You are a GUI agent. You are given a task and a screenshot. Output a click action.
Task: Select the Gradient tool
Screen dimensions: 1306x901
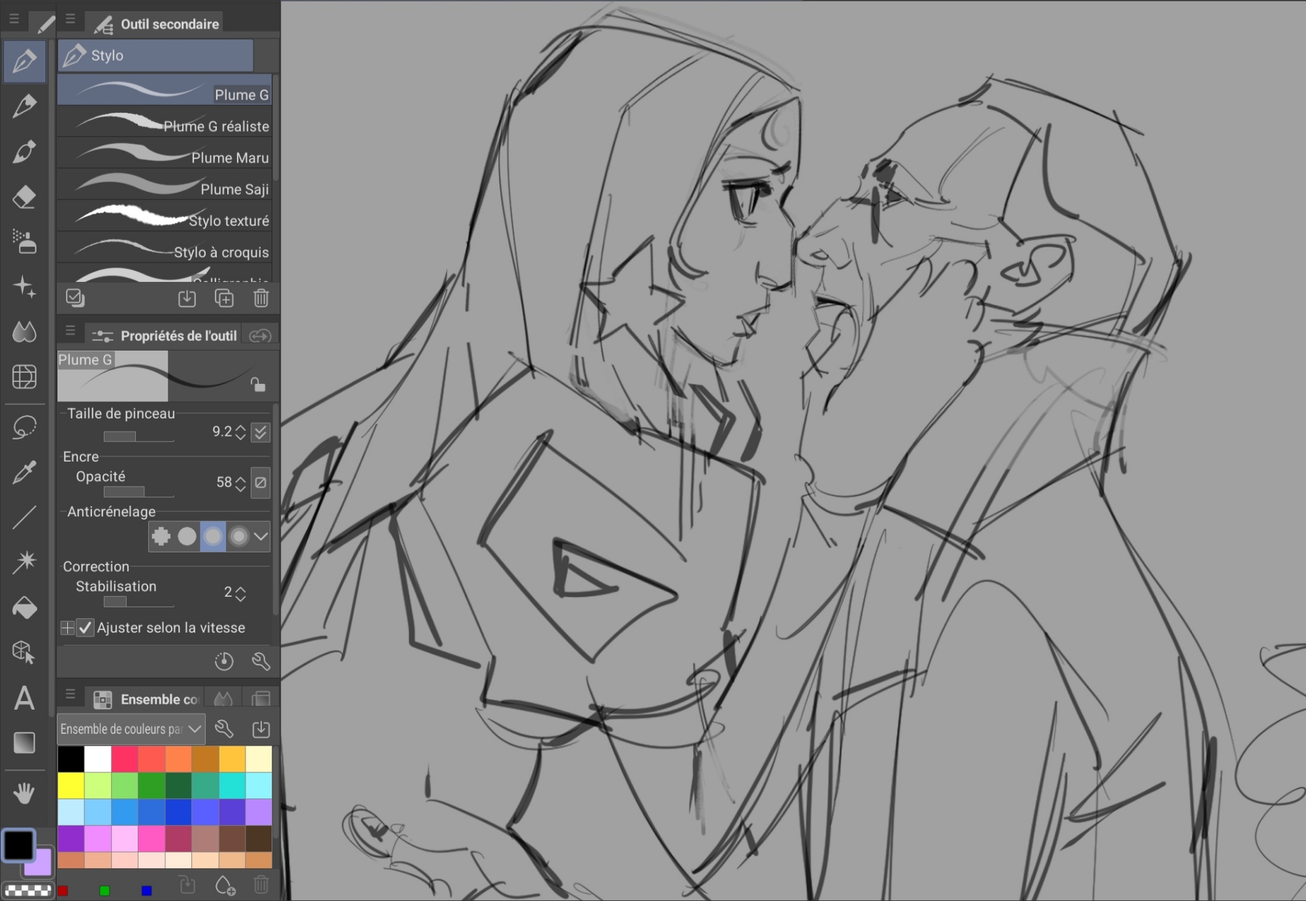pos(24,742)
